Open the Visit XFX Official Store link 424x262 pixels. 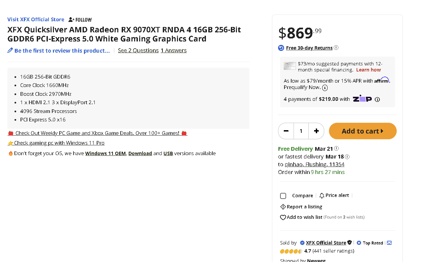tap(36, 19)
